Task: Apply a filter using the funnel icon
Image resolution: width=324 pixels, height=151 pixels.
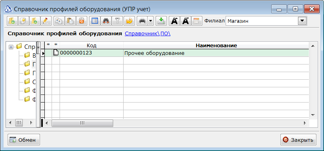Action: (117, 21)
